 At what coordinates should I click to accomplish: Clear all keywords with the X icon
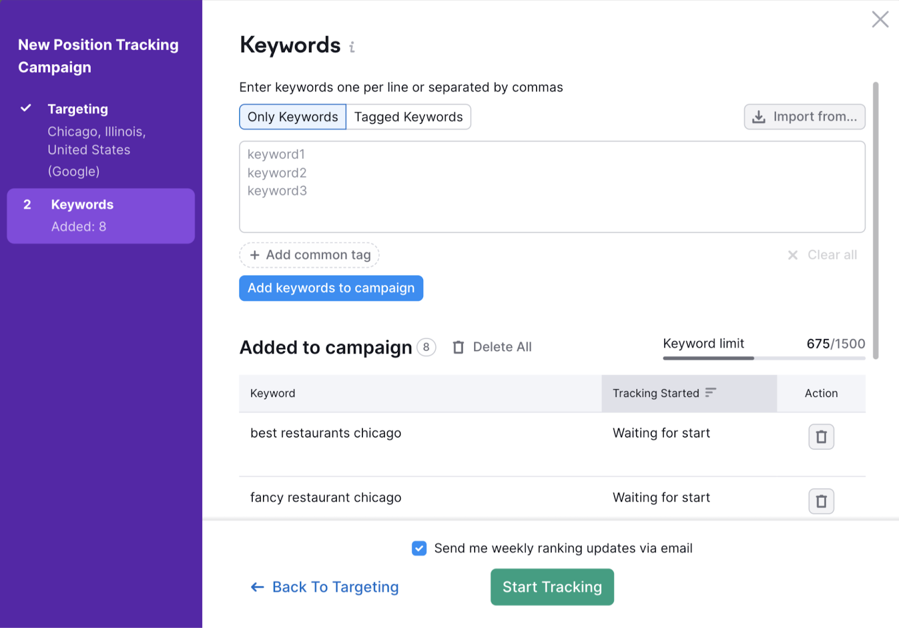pyautogui.click(x=792, y=255)
